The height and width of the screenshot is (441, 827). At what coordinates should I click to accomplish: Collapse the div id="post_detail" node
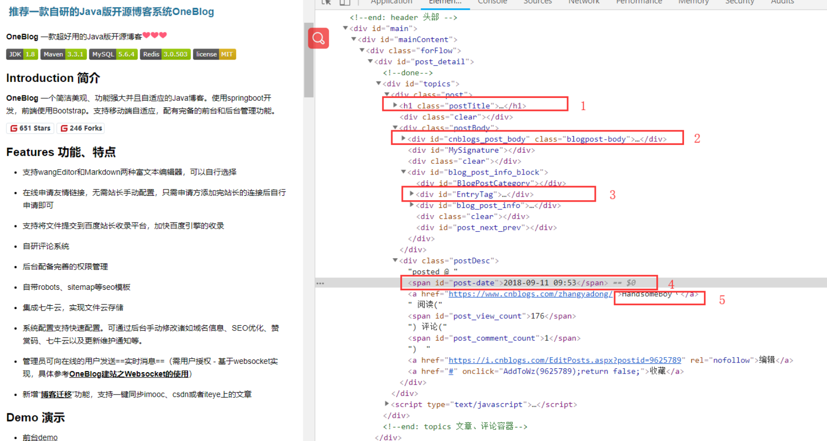(x=370, y=62)
